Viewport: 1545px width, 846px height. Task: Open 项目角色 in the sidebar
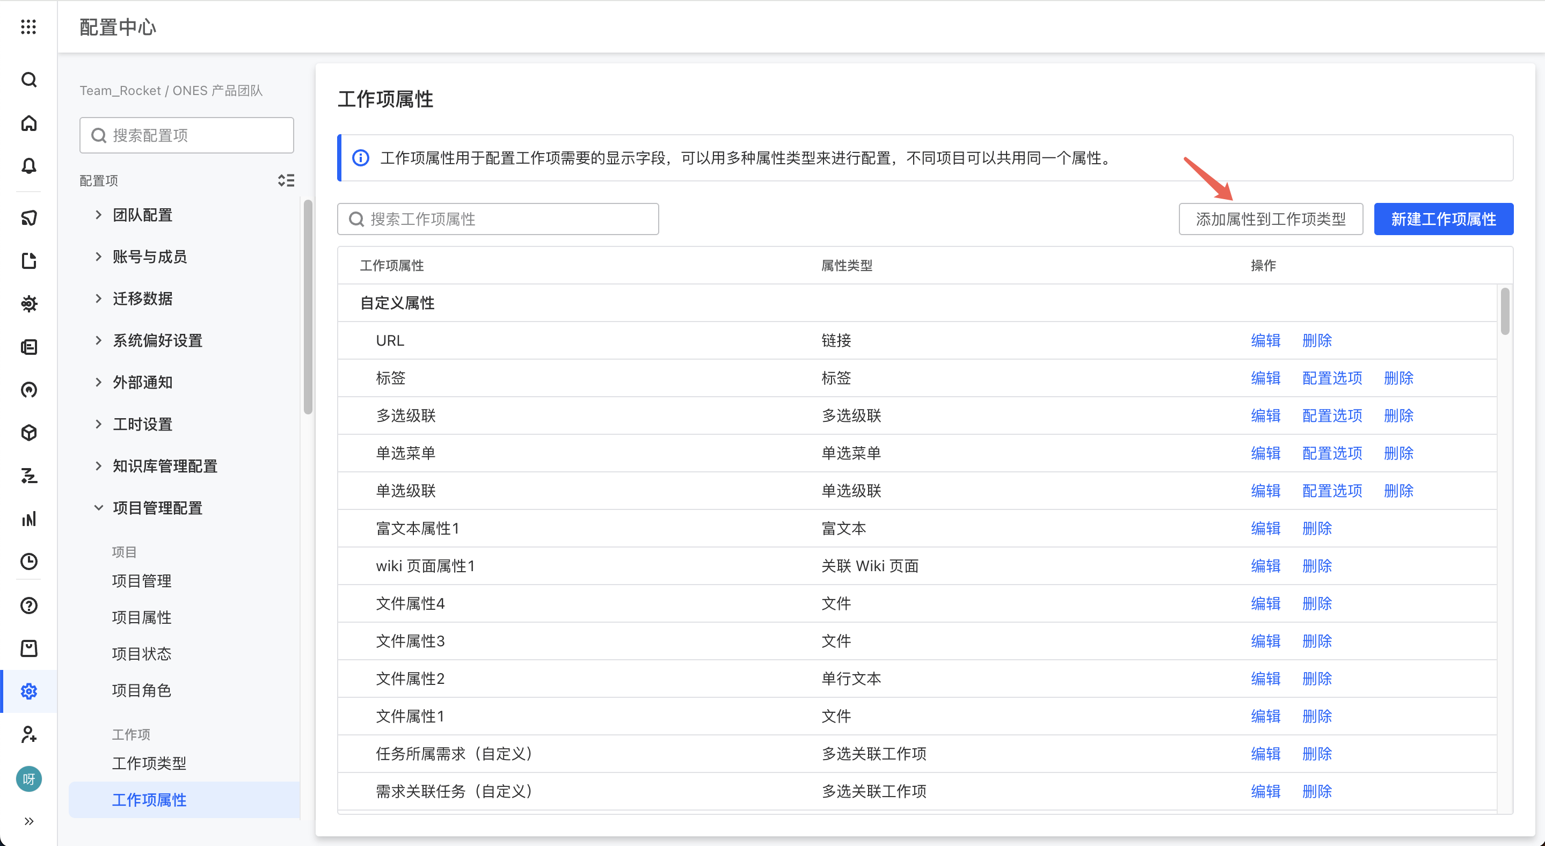pyautogui.click(x=142, y=691)
